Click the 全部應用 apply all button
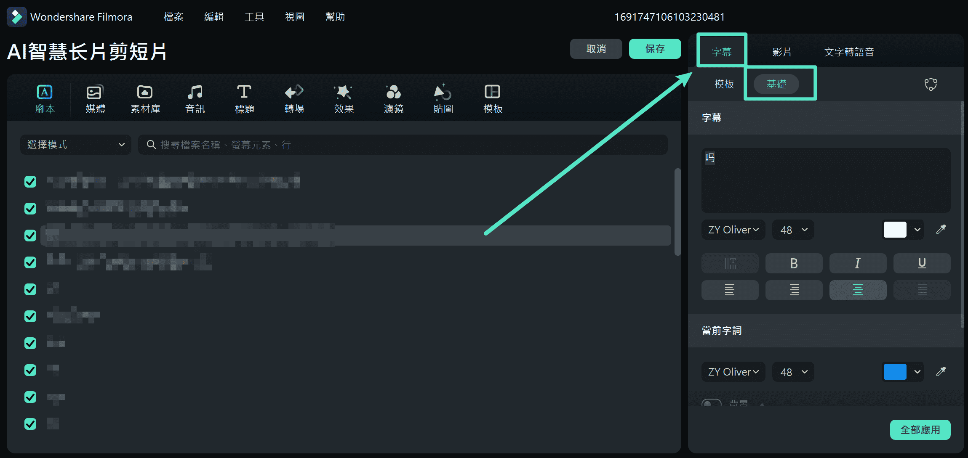Viewport: 968px width, 458px height. (x=920, y=430)
